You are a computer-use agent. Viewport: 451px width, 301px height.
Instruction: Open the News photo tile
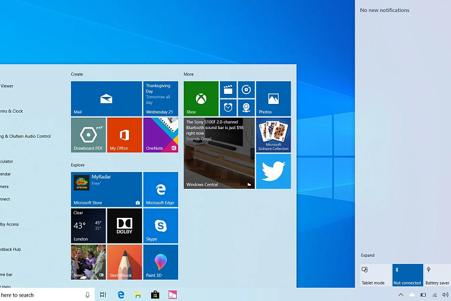click(88, 262)
